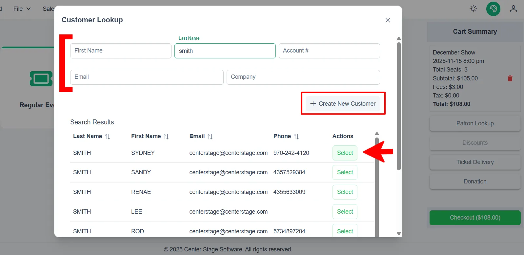Click the SYDNEY first name cell

coord(143,153)
